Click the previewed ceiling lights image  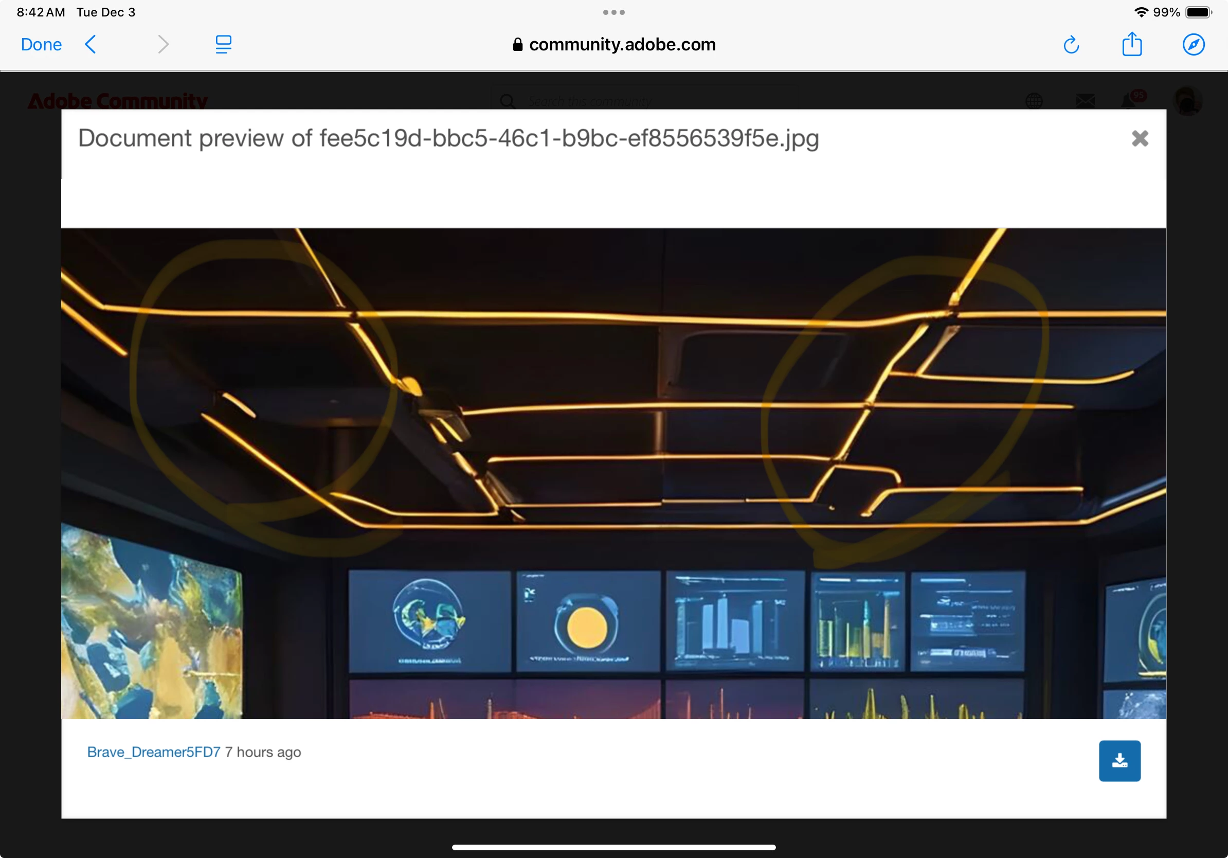613,473
